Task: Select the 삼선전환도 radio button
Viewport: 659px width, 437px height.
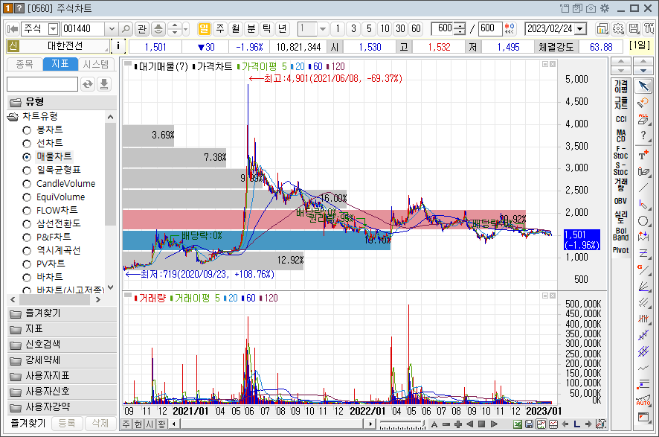Action: (27, 224)
